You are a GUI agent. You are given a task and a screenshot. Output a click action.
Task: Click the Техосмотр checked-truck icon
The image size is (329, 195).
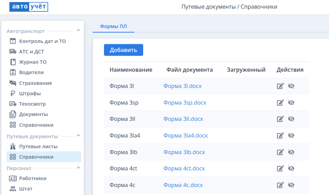13,104
